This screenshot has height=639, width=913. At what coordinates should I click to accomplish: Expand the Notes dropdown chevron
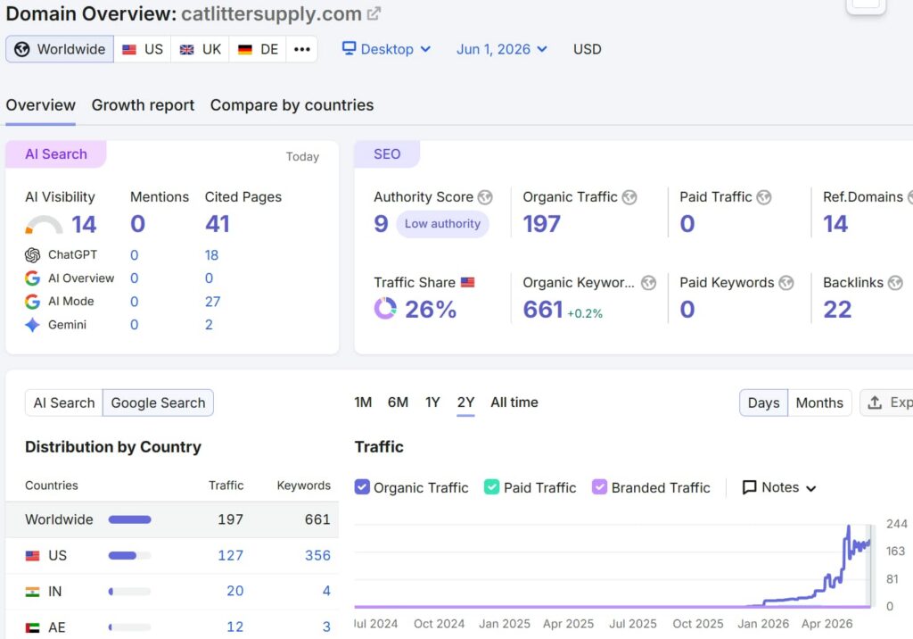coord(811,488)
